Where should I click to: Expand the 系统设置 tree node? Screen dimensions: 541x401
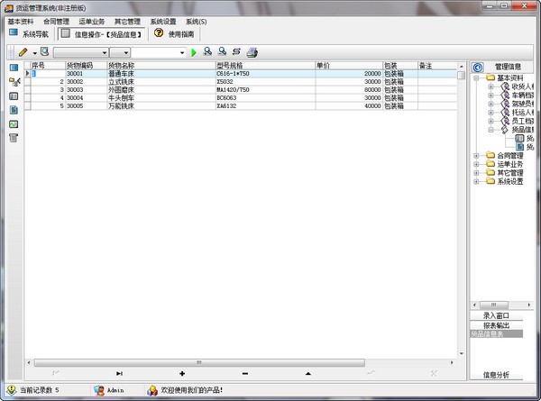pos(476,181)
